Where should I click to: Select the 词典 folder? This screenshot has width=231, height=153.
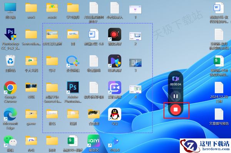(x=52, y=140)
